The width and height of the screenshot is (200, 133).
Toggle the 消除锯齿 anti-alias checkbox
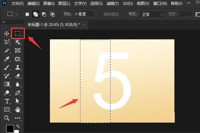pyautogui.click(x=100, y=14)
